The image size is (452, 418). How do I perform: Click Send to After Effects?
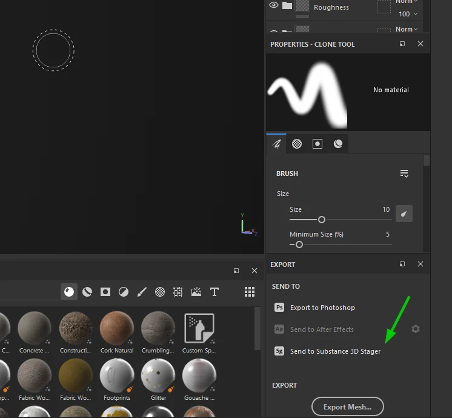pyautogui.click(x=322, y=329)
